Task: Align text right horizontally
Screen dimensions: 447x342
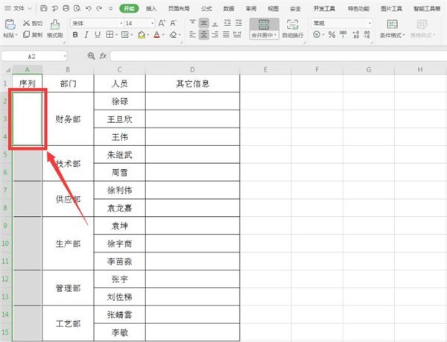Action: (215, 35)
